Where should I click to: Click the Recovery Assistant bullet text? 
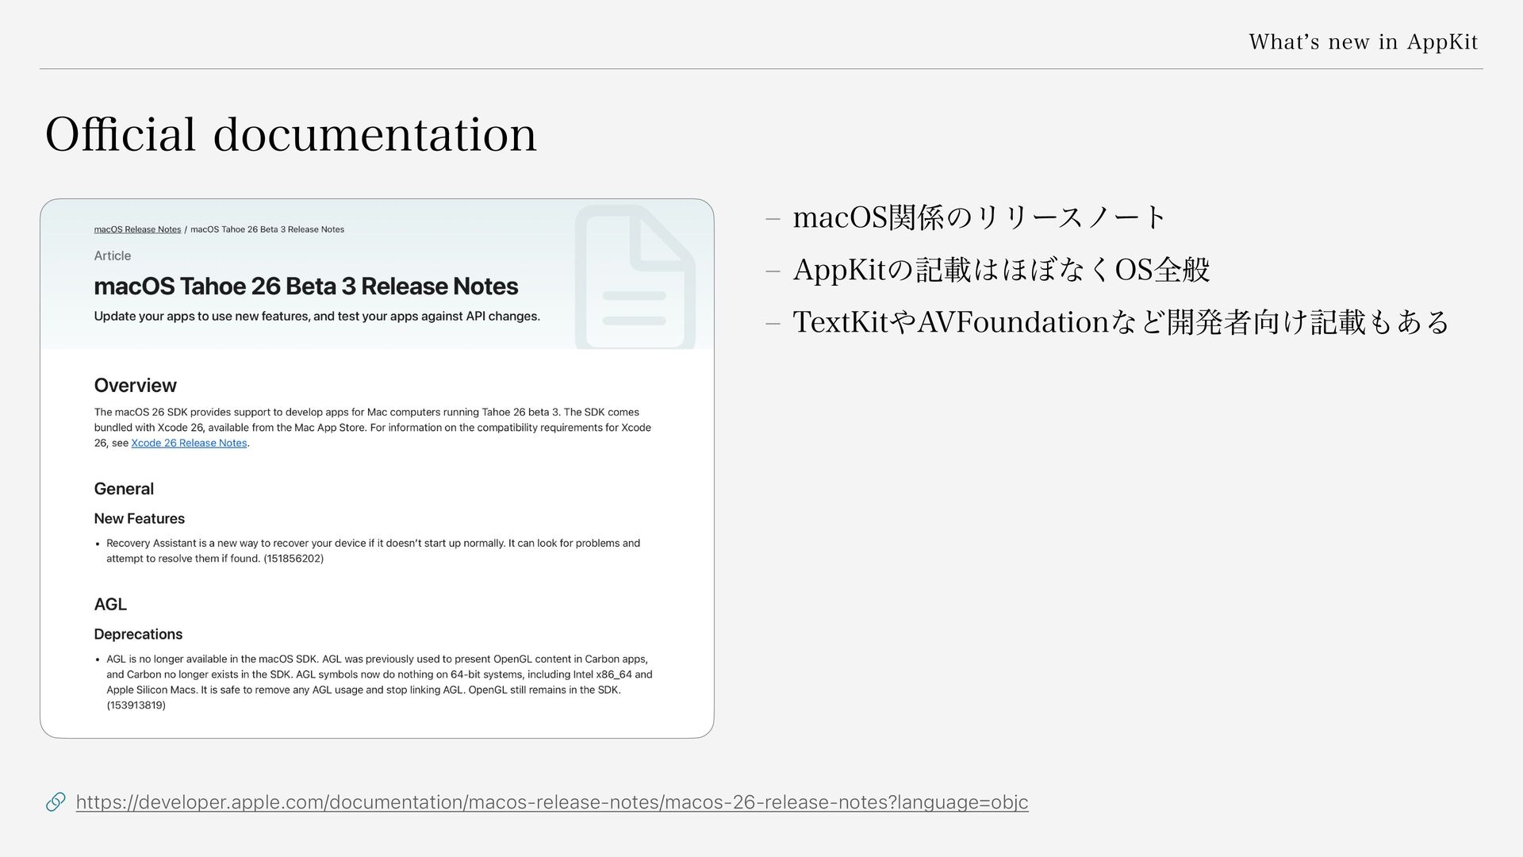(373, 551)
